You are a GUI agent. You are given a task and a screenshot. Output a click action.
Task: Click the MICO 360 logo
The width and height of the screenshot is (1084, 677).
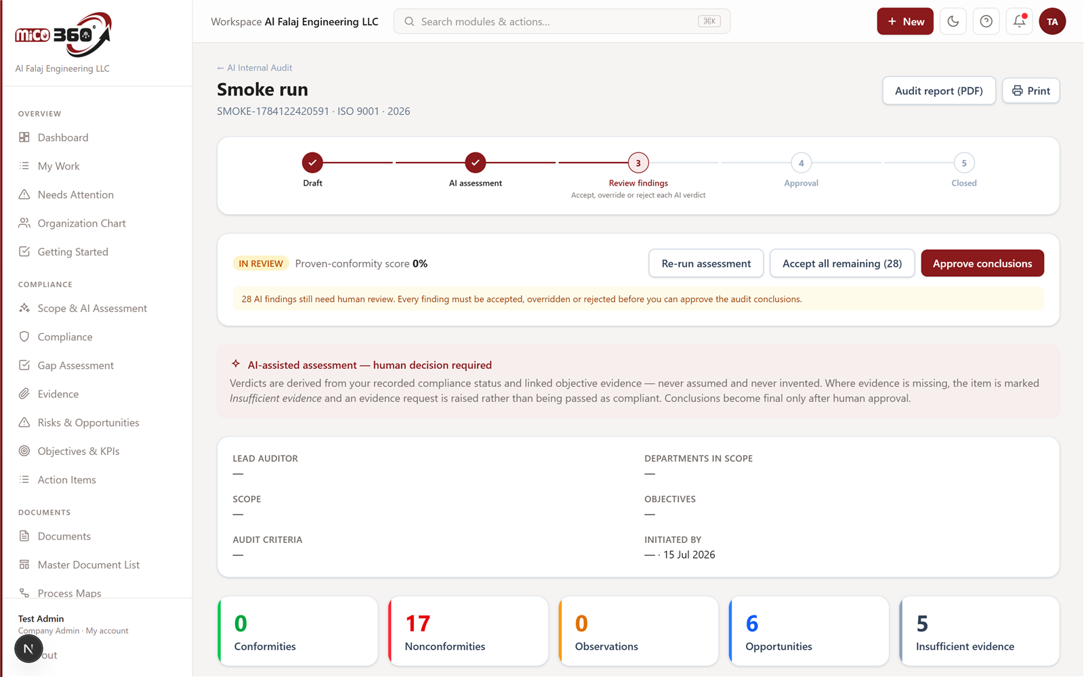click(63, 35)
